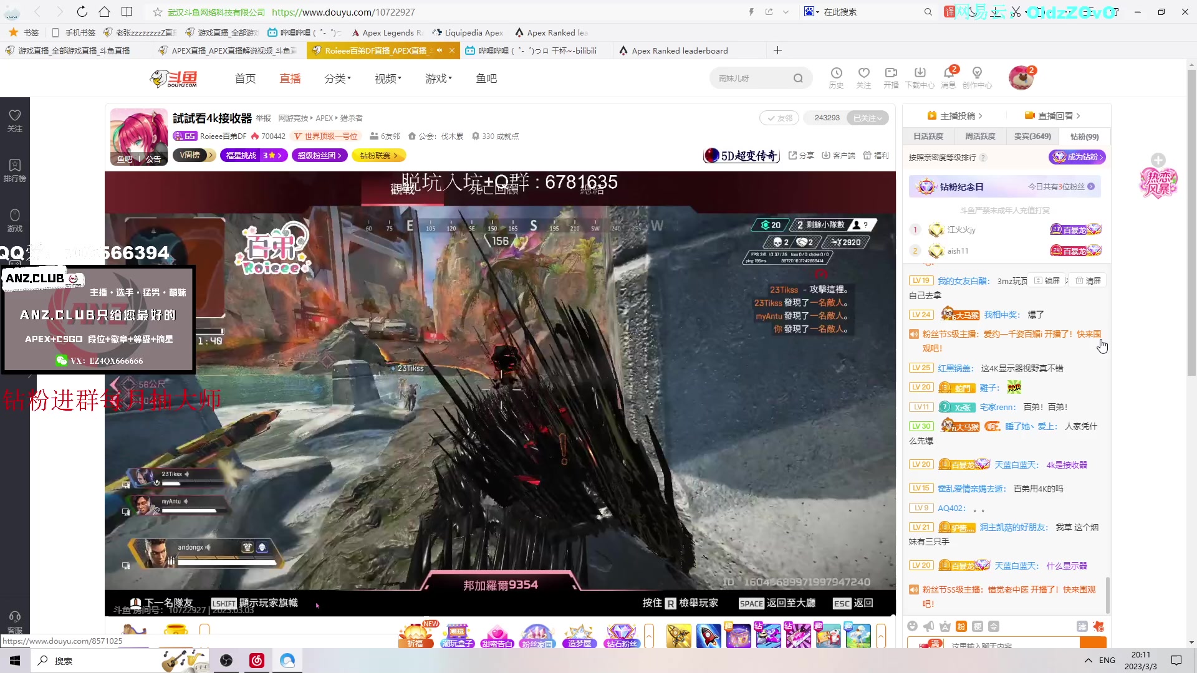
Task: Click the 成为钻粉 button
Action: coord(1077,157)
